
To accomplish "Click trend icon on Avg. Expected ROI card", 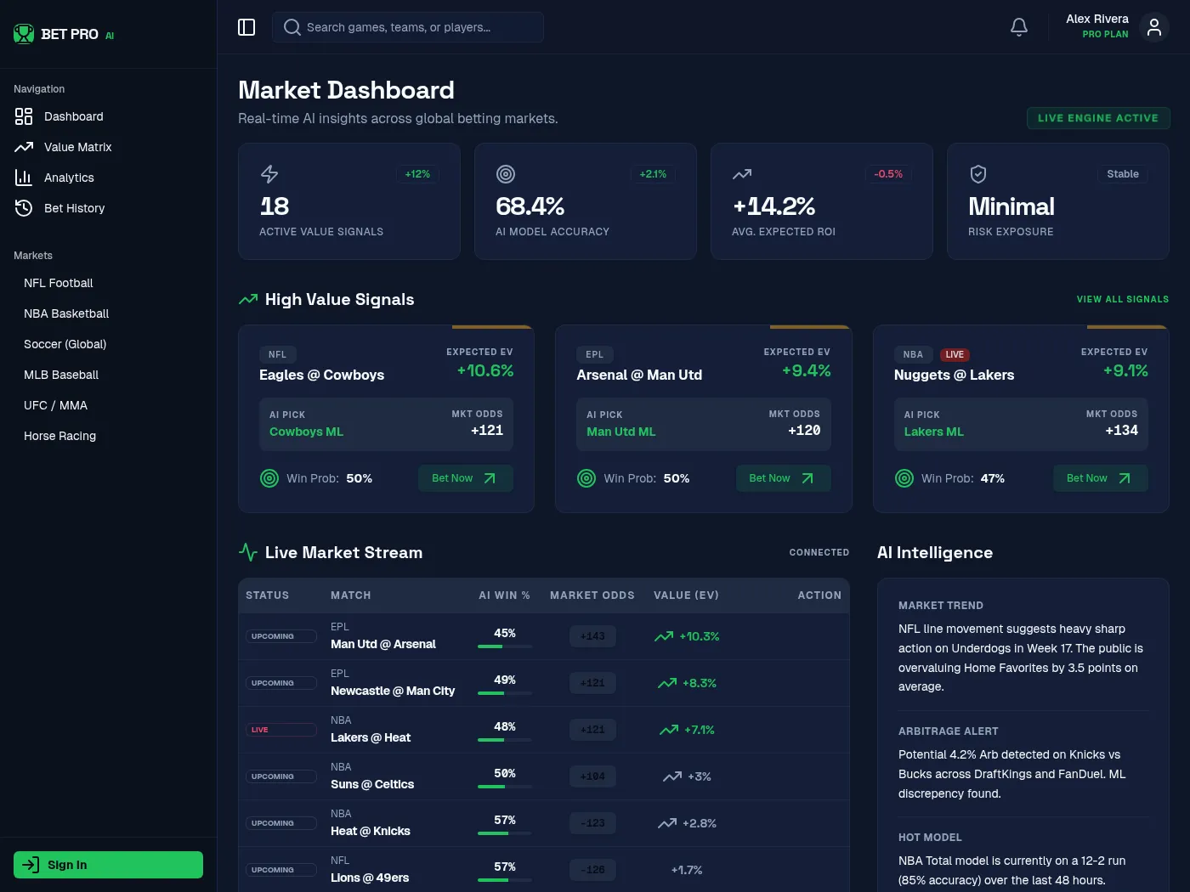I will pos(742,174).
